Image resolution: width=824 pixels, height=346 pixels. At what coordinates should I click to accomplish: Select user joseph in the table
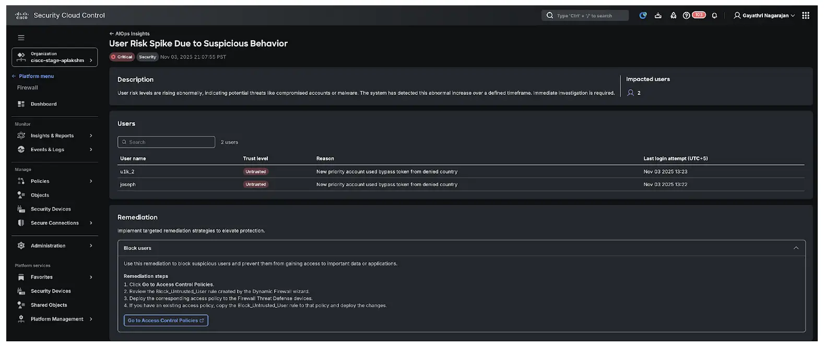(x=128, y=184)
